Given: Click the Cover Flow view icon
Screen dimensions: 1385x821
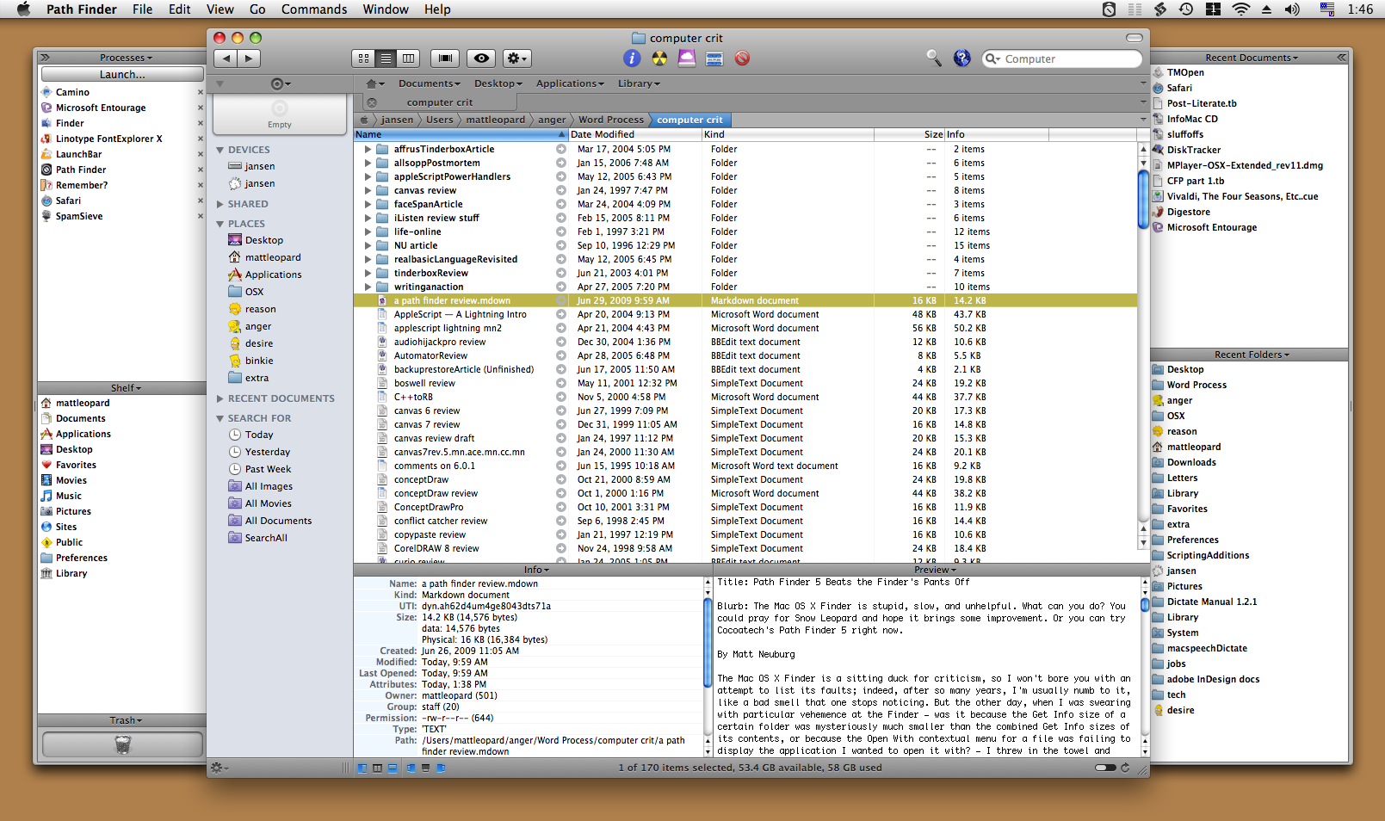Looking at the screenshot, I should tap(445, 59).
